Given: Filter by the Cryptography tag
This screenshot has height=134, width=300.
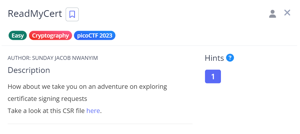Looking at the screenshot, I should 50,35.
